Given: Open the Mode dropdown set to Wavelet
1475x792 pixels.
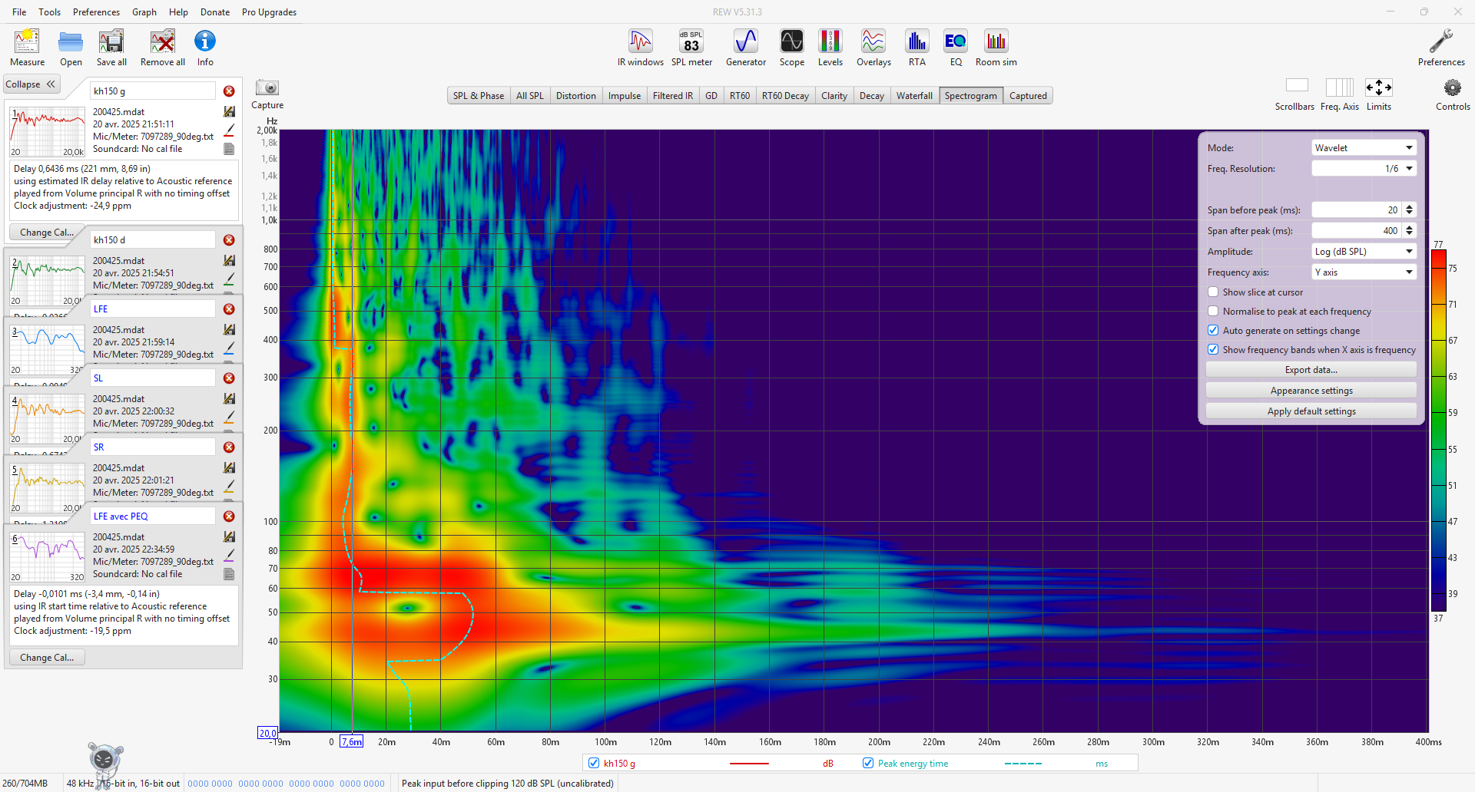Looking at the screenshot, I should (x=1364, y=148).
